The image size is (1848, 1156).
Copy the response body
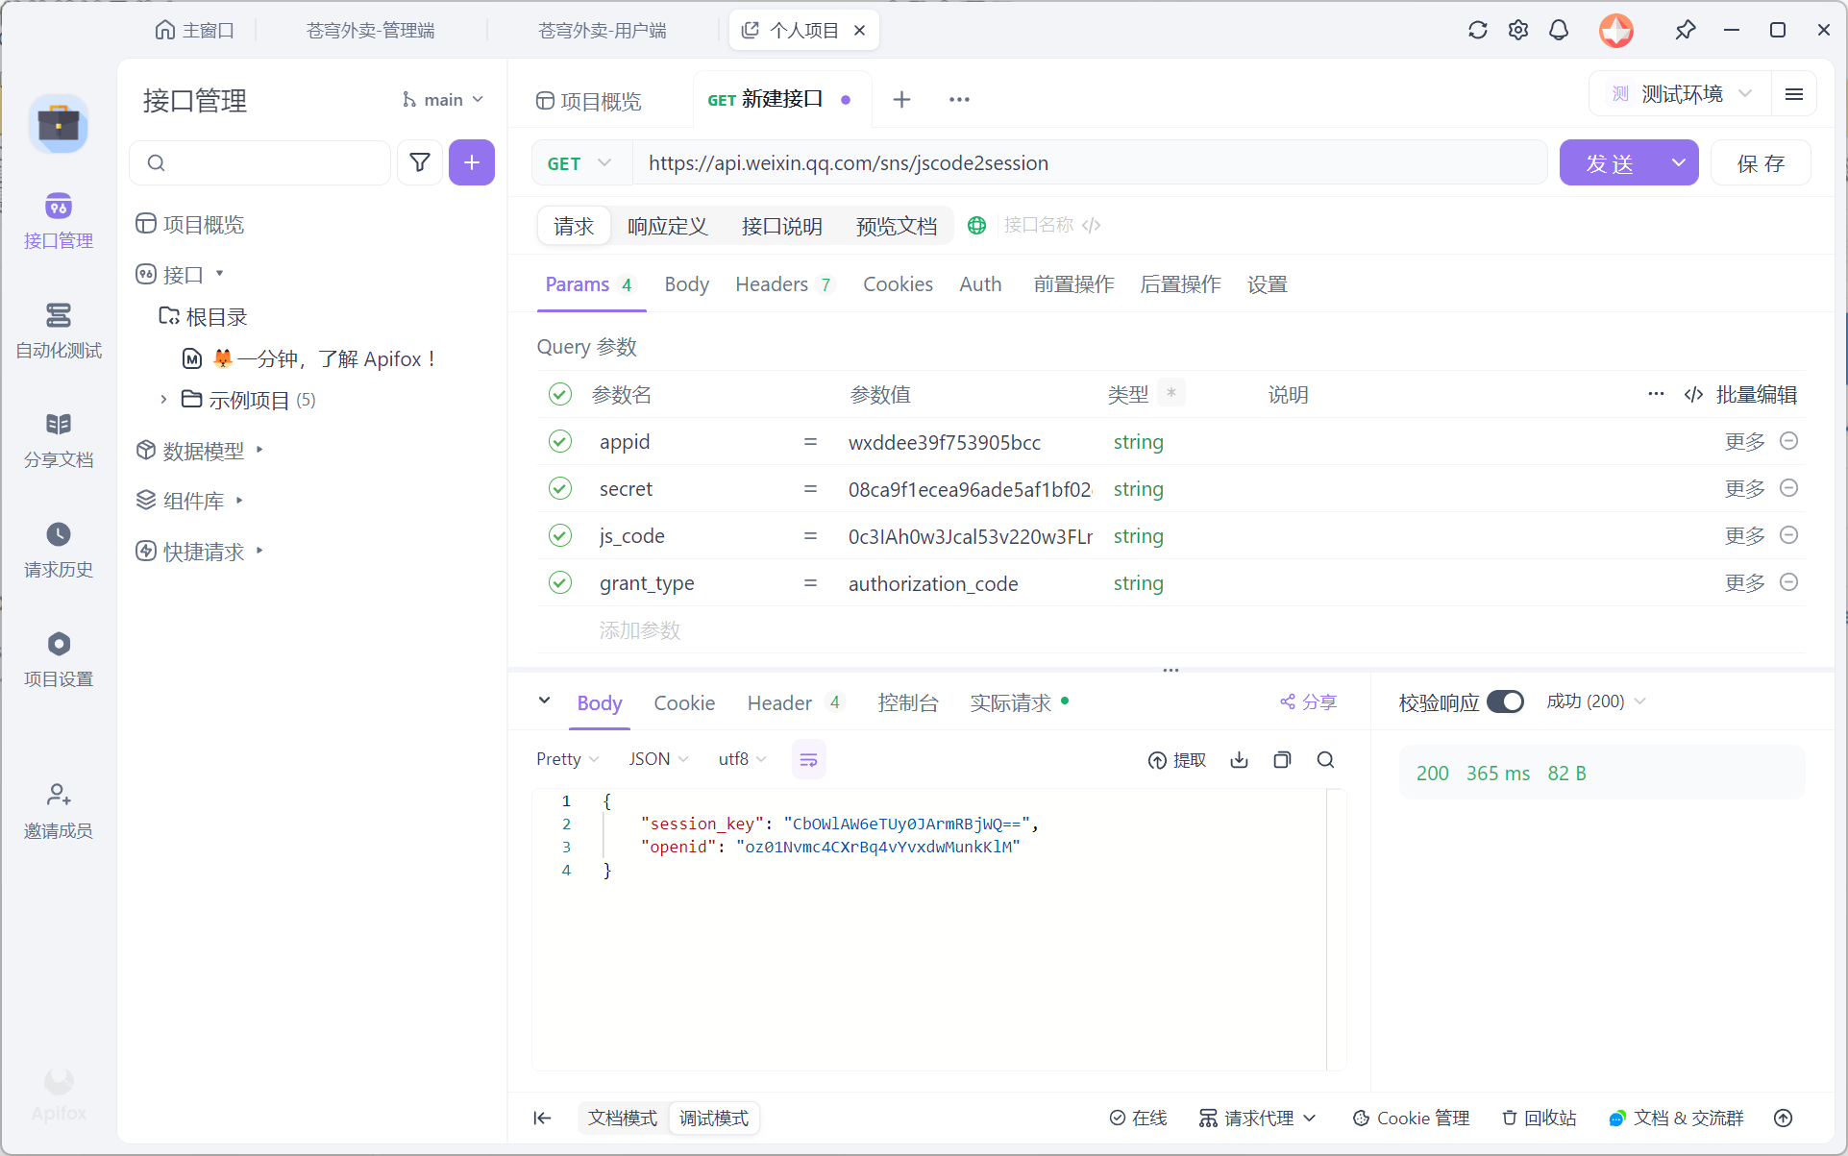point(1282,759)
